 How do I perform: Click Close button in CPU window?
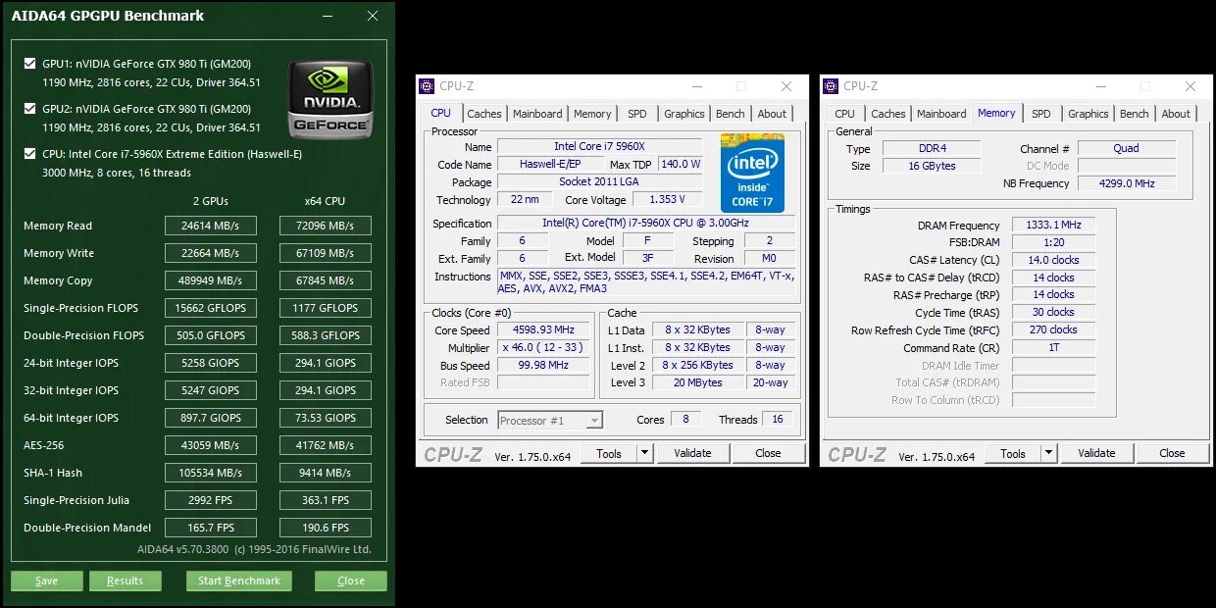coord(768,453)
